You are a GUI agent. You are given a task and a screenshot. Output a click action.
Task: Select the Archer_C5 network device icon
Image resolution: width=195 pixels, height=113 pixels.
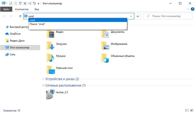tap(50, 94)
